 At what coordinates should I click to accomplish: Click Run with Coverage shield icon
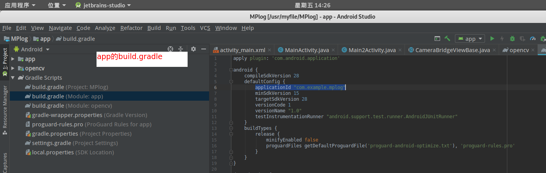(522, 38)
